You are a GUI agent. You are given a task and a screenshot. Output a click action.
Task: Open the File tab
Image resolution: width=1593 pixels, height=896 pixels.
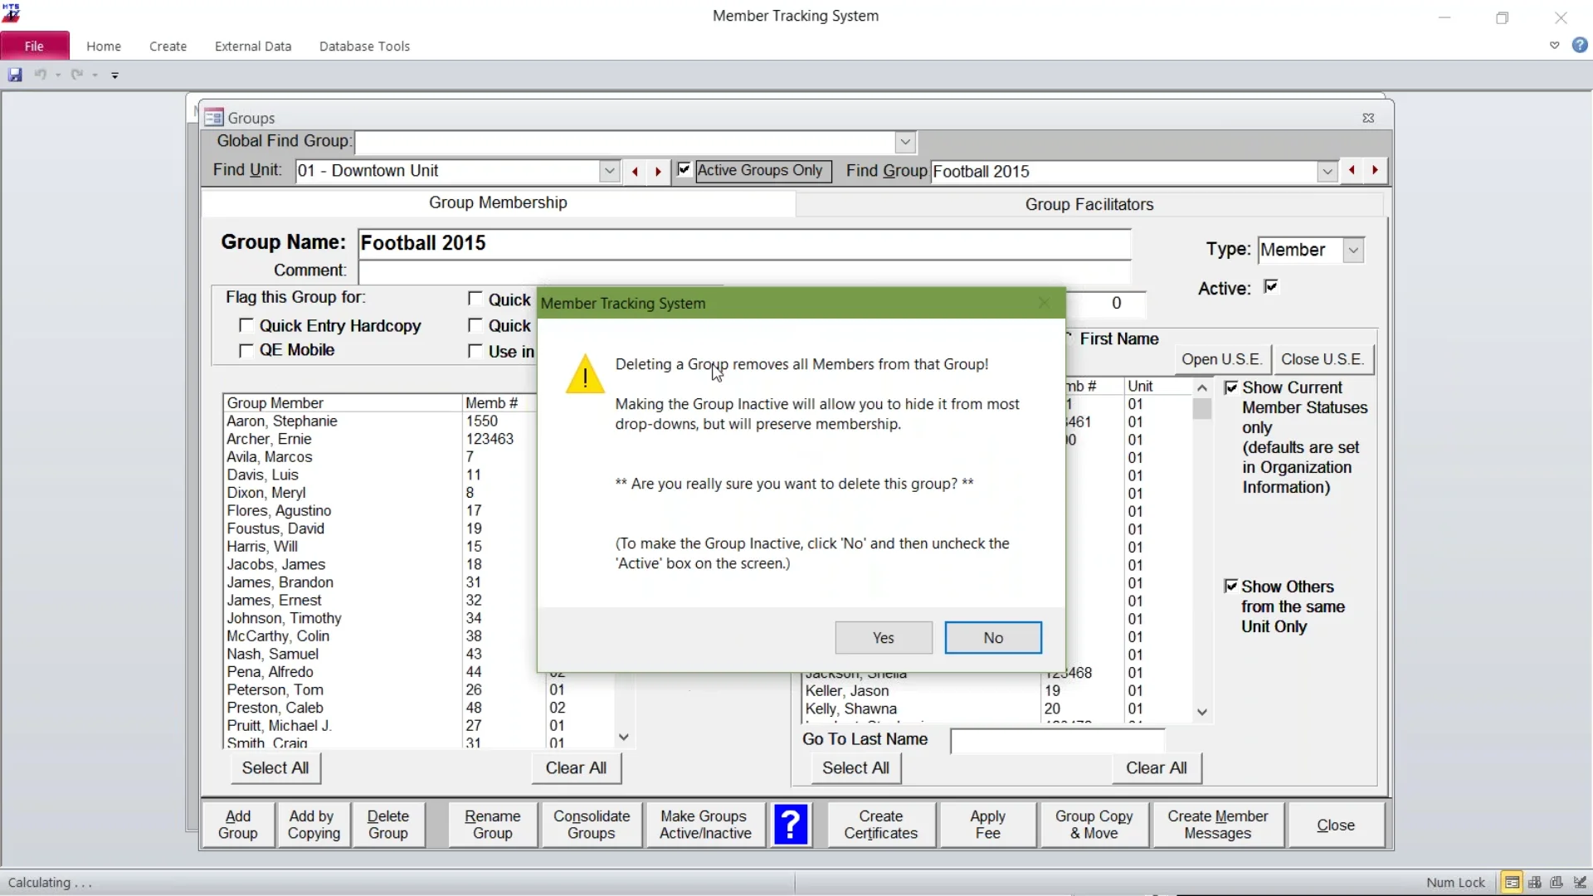[x=35, y=46]
